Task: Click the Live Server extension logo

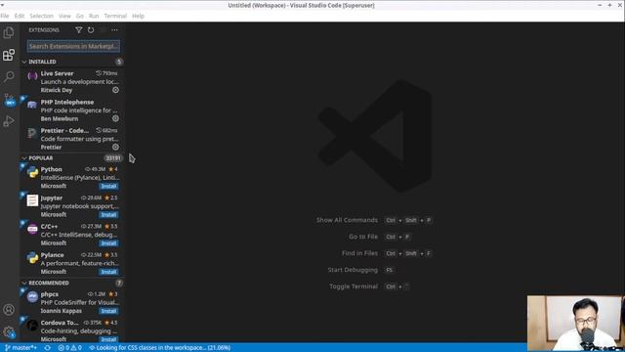Action: [x=32, y=76]
